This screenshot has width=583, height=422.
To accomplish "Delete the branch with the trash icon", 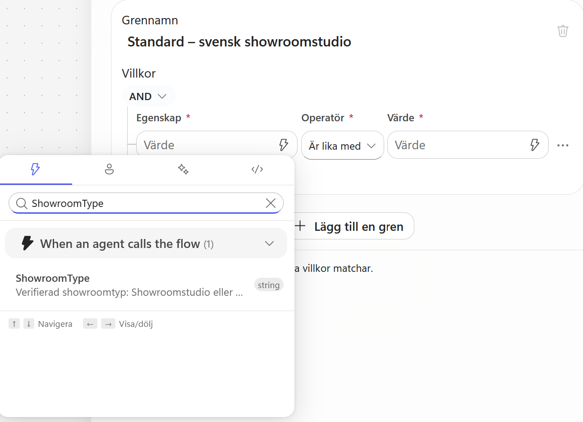I will click(x=563, y=31).
